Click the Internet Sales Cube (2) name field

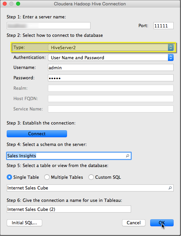pos(69,209)
